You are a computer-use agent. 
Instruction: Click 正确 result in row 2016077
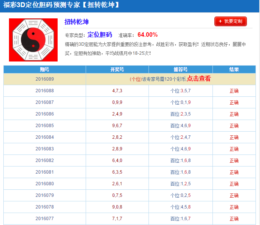coord(234,219)
